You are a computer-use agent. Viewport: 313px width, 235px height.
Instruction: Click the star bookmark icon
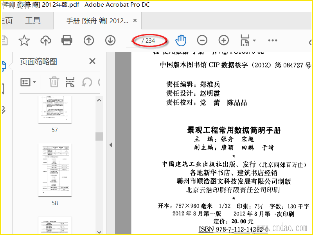coord(24,40)
